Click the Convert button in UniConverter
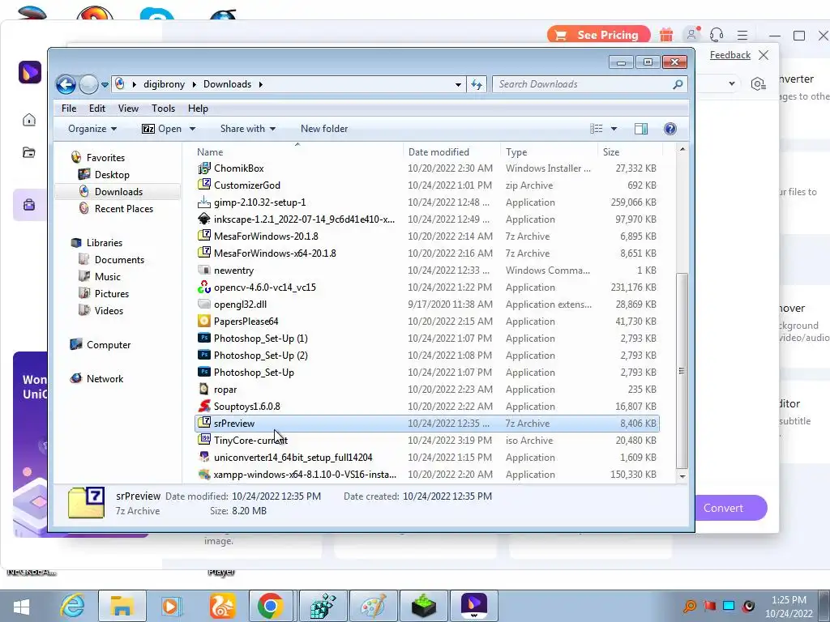The height and width of the screenshot is (622, 830). tap(731, 508)
